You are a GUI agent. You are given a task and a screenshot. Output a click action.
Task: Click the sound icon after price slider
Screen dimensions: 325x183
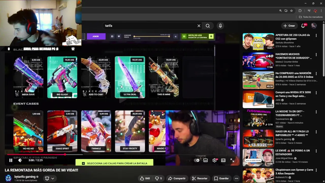[175, 36]
